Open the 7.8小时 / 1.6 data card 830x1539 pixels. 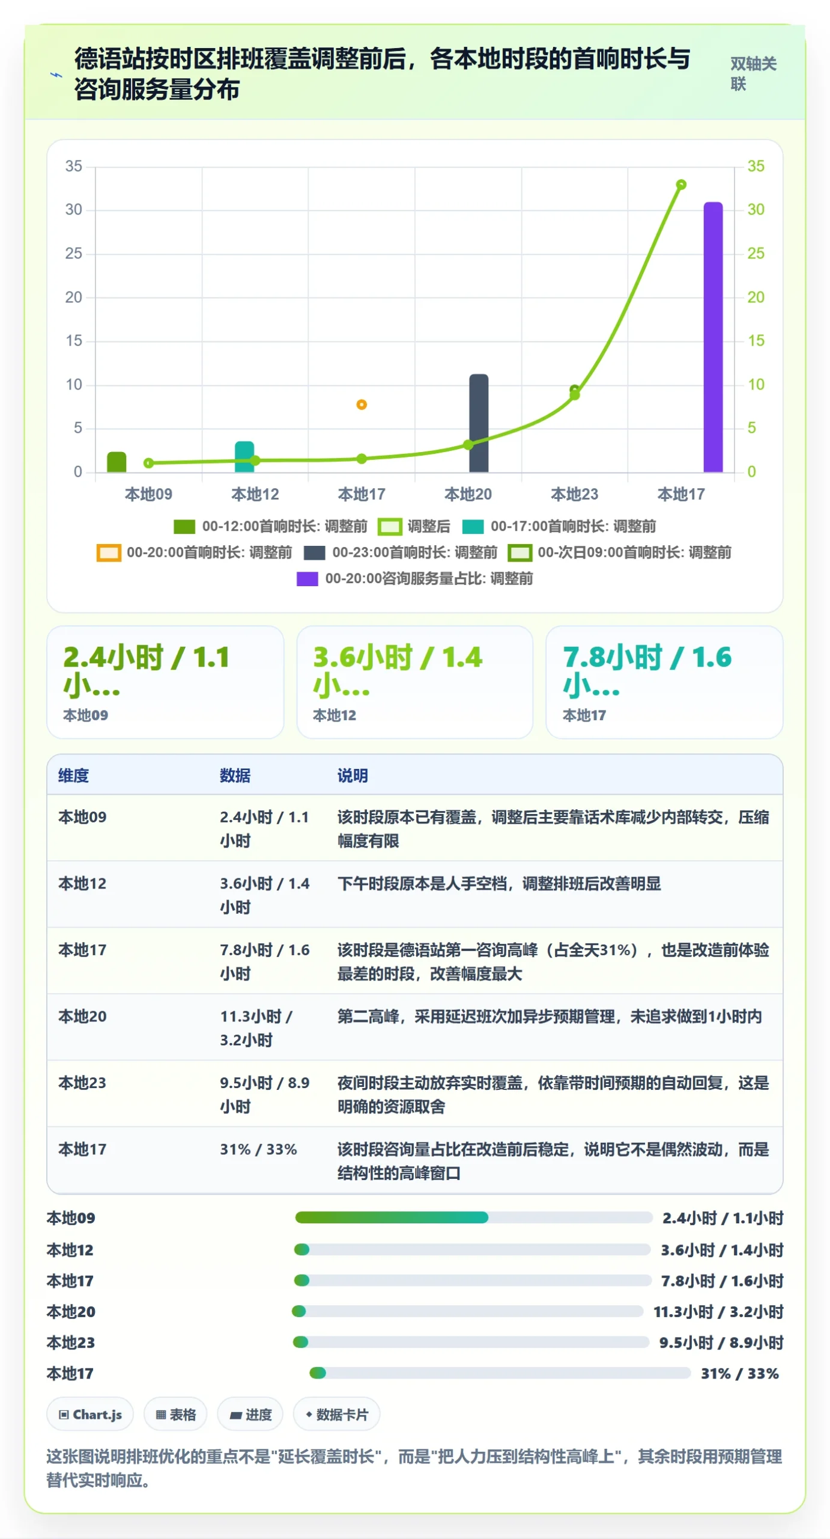664,682
